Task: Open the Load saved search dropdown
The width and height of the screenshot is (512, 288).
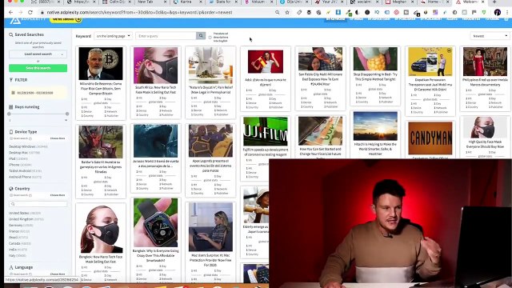Action: (38, 54)
